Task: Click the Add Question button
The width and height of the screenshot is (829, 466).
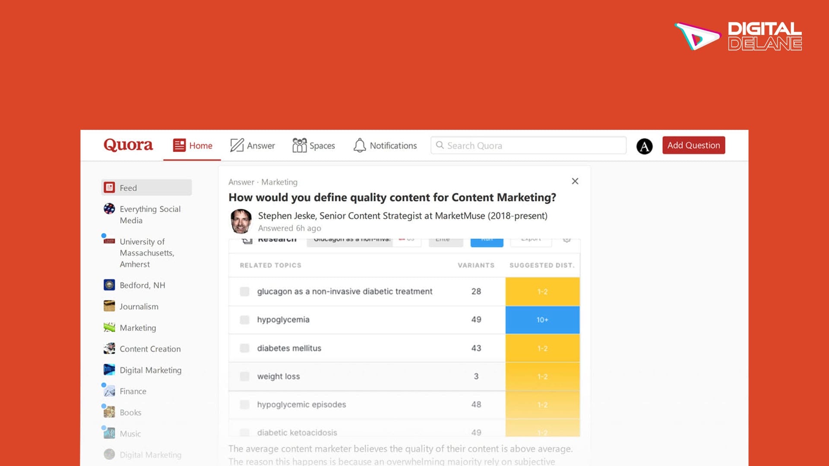Action: [693, 145]
